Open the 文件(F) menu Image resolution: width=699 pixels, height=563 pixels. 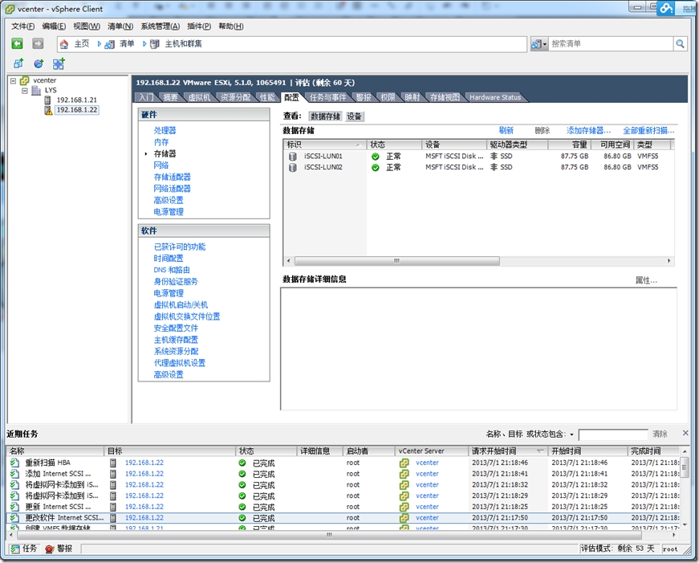pyautogui.click(x=22, y=27)
